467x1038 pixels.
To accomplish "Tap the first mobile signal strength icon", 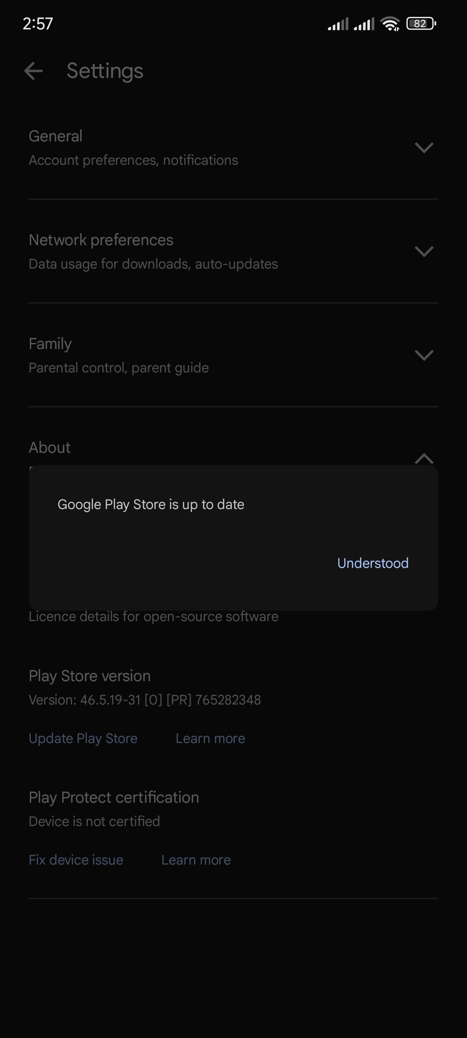I will point(338,24).
